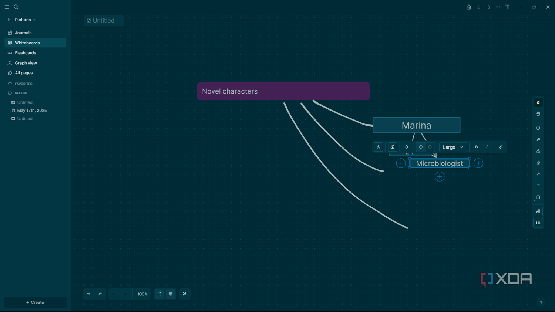Toggle the canvas grid display
Viewport: 555px width, 312px height.
[x=159, y=294]
